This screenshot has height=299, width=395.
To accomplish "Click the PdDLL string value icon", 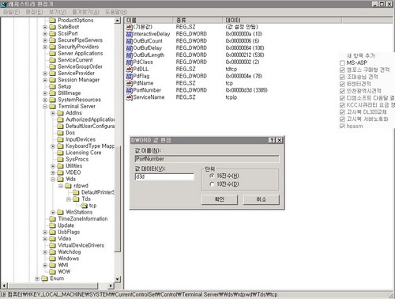I will pos(129,69).
